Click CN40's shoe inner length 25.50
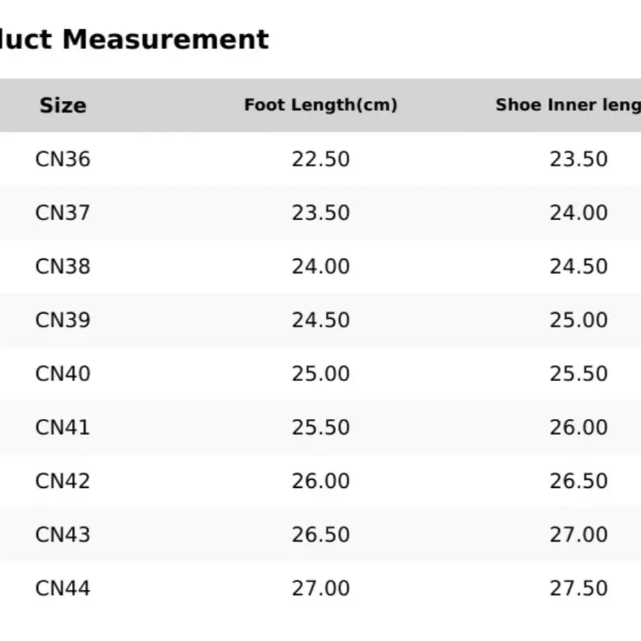Screen dimensions: 641x641 [578, 374]
